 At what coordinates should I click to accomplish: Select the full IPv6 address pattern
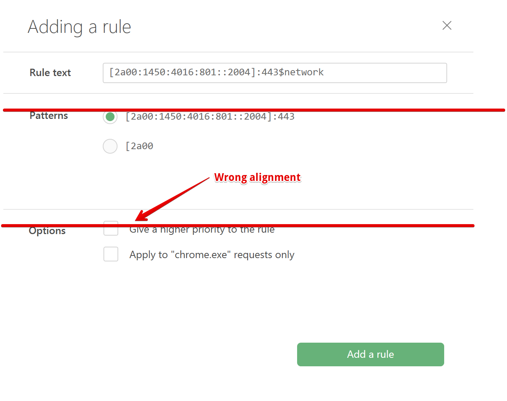(110, 117)
